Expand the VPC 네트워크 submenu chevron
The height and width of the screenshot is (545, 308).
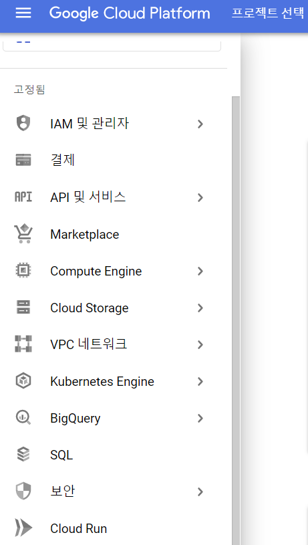tap(200, 345)
